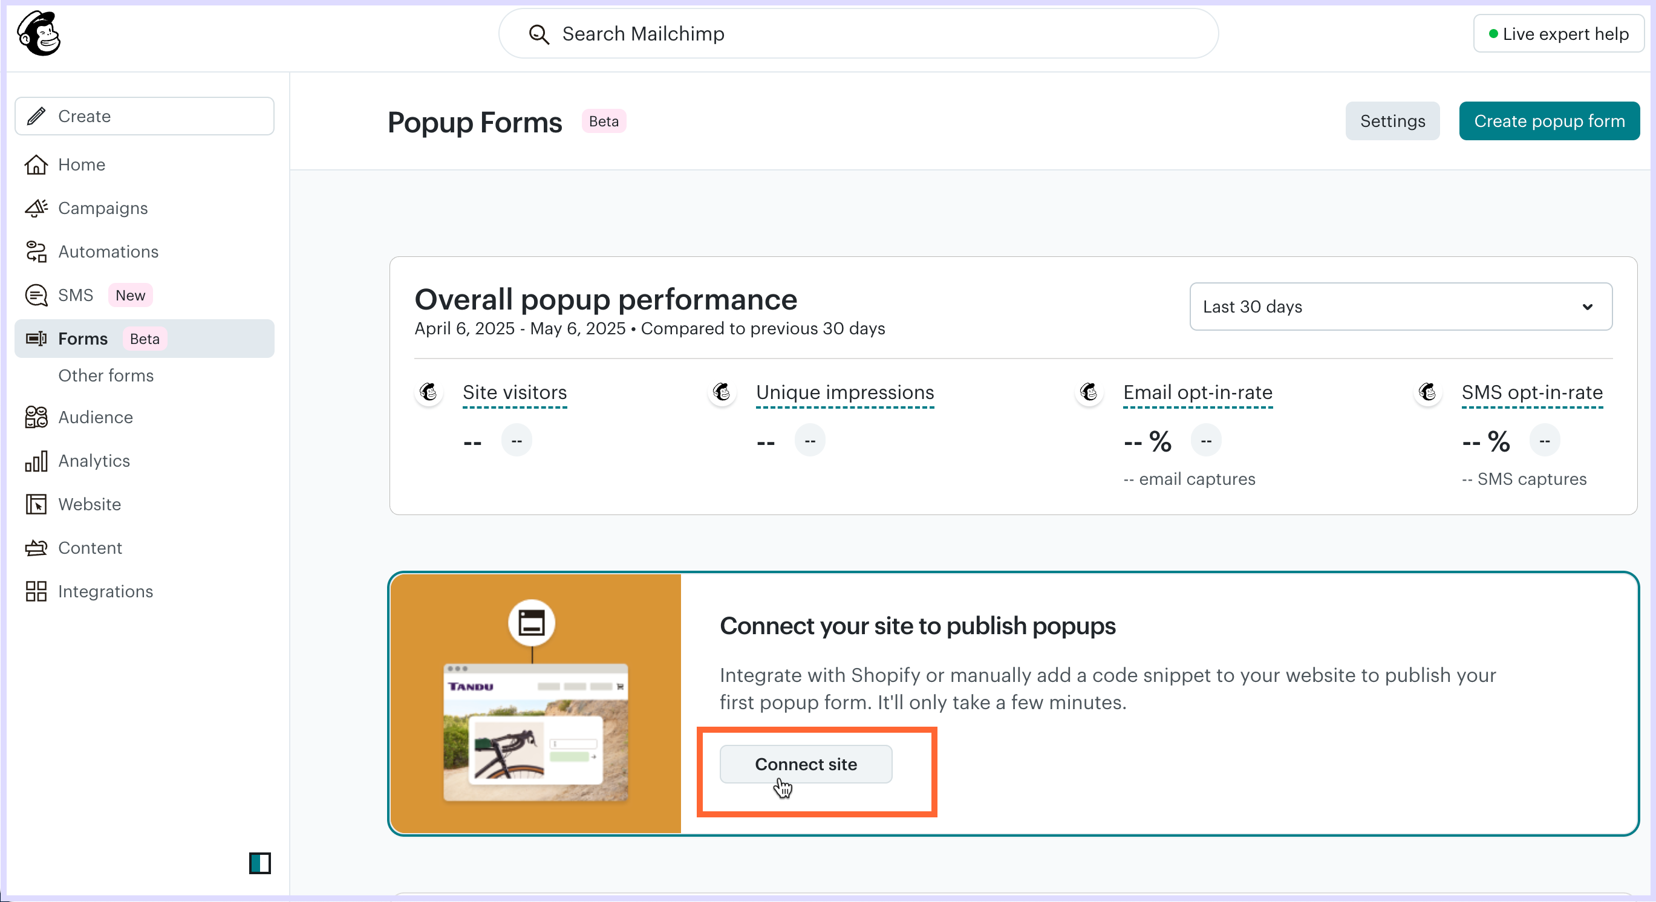This screenshot has width=1656, height=902.
Task: Click the '-- email captures' text
Action: [1189, 479]
